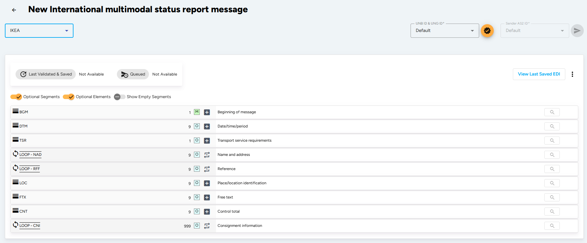This screenshot has height=243, width=587.
Task: Go back using the arrow icon
Action: click(14, 10)
